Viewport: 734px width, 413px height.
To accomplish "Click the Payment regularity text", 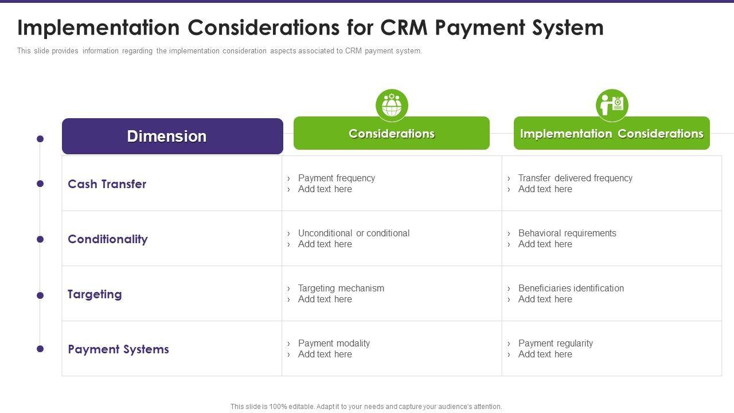I will [x=556, y=344].
